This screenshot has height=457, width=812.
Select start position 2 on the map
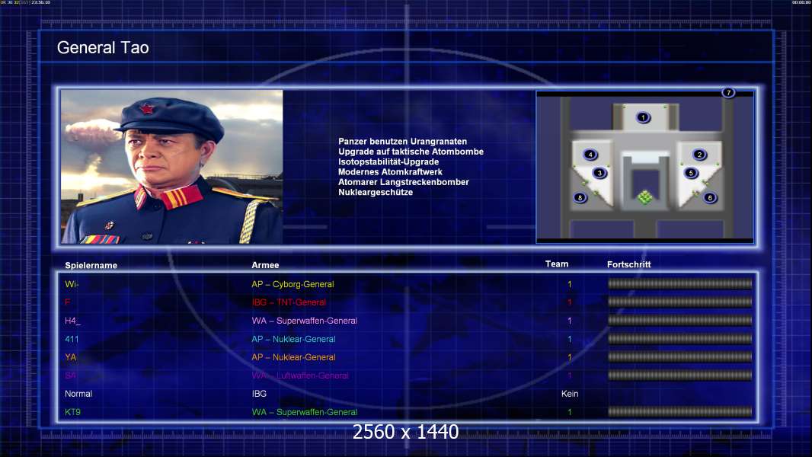coord(699,154)
